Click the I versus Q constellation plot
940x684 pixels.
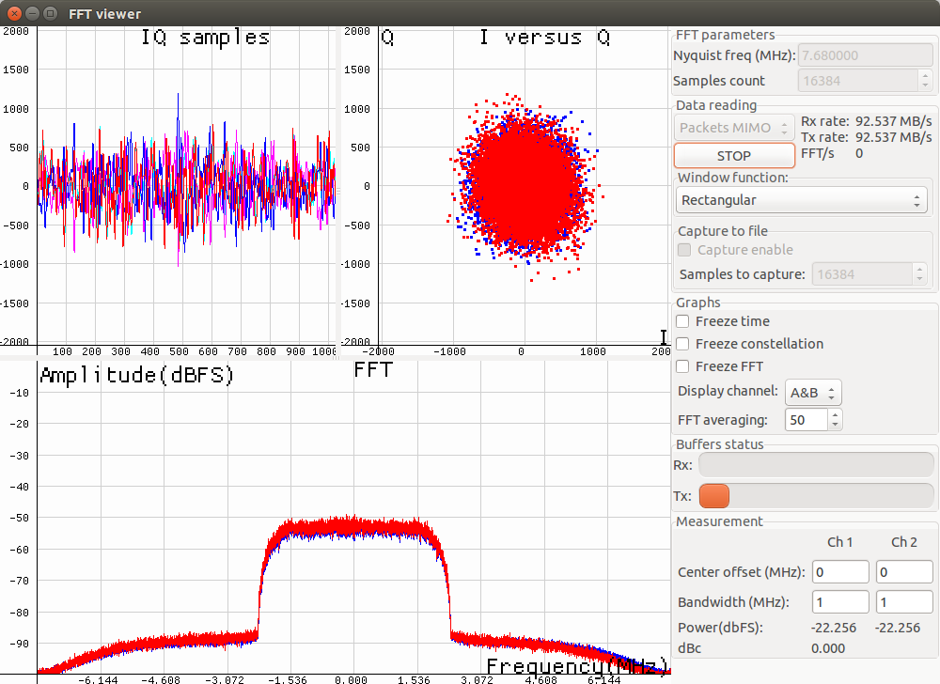click(523, 186)
